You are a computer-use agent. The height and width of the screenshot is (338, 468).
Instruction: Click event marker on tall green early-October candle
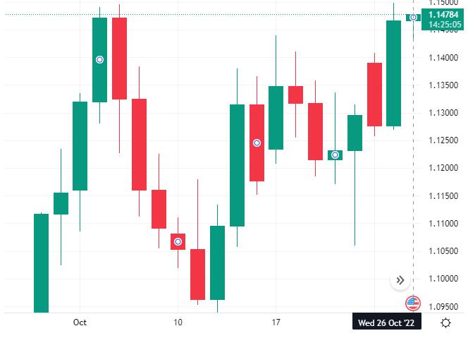100,59
